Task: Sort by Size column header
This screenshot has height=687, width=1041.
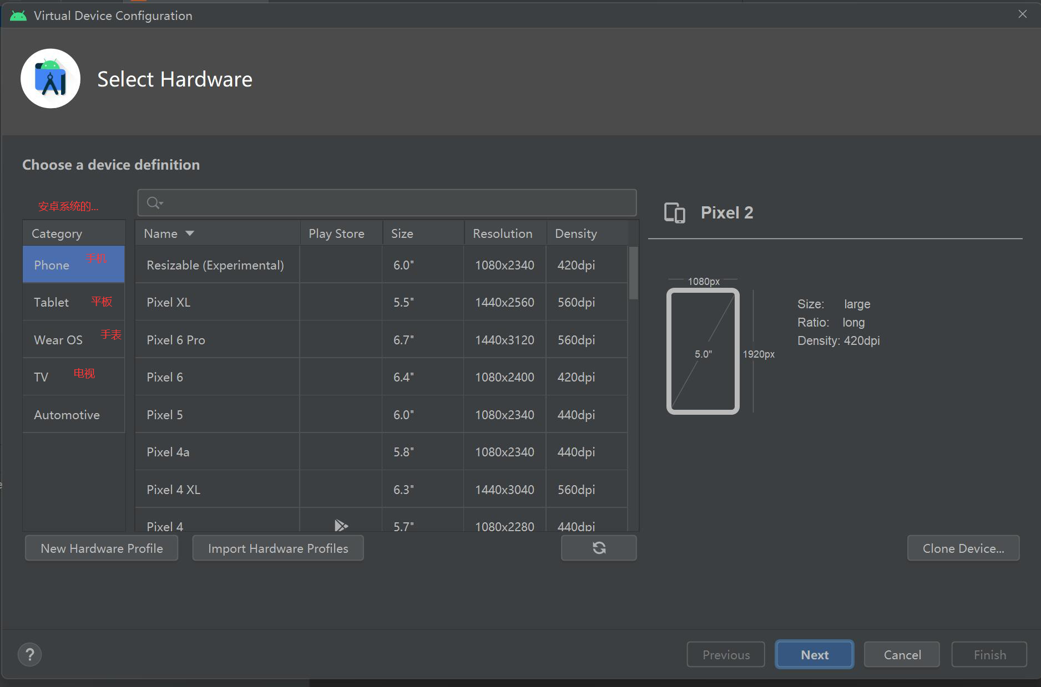Action: tap(423, 233)
